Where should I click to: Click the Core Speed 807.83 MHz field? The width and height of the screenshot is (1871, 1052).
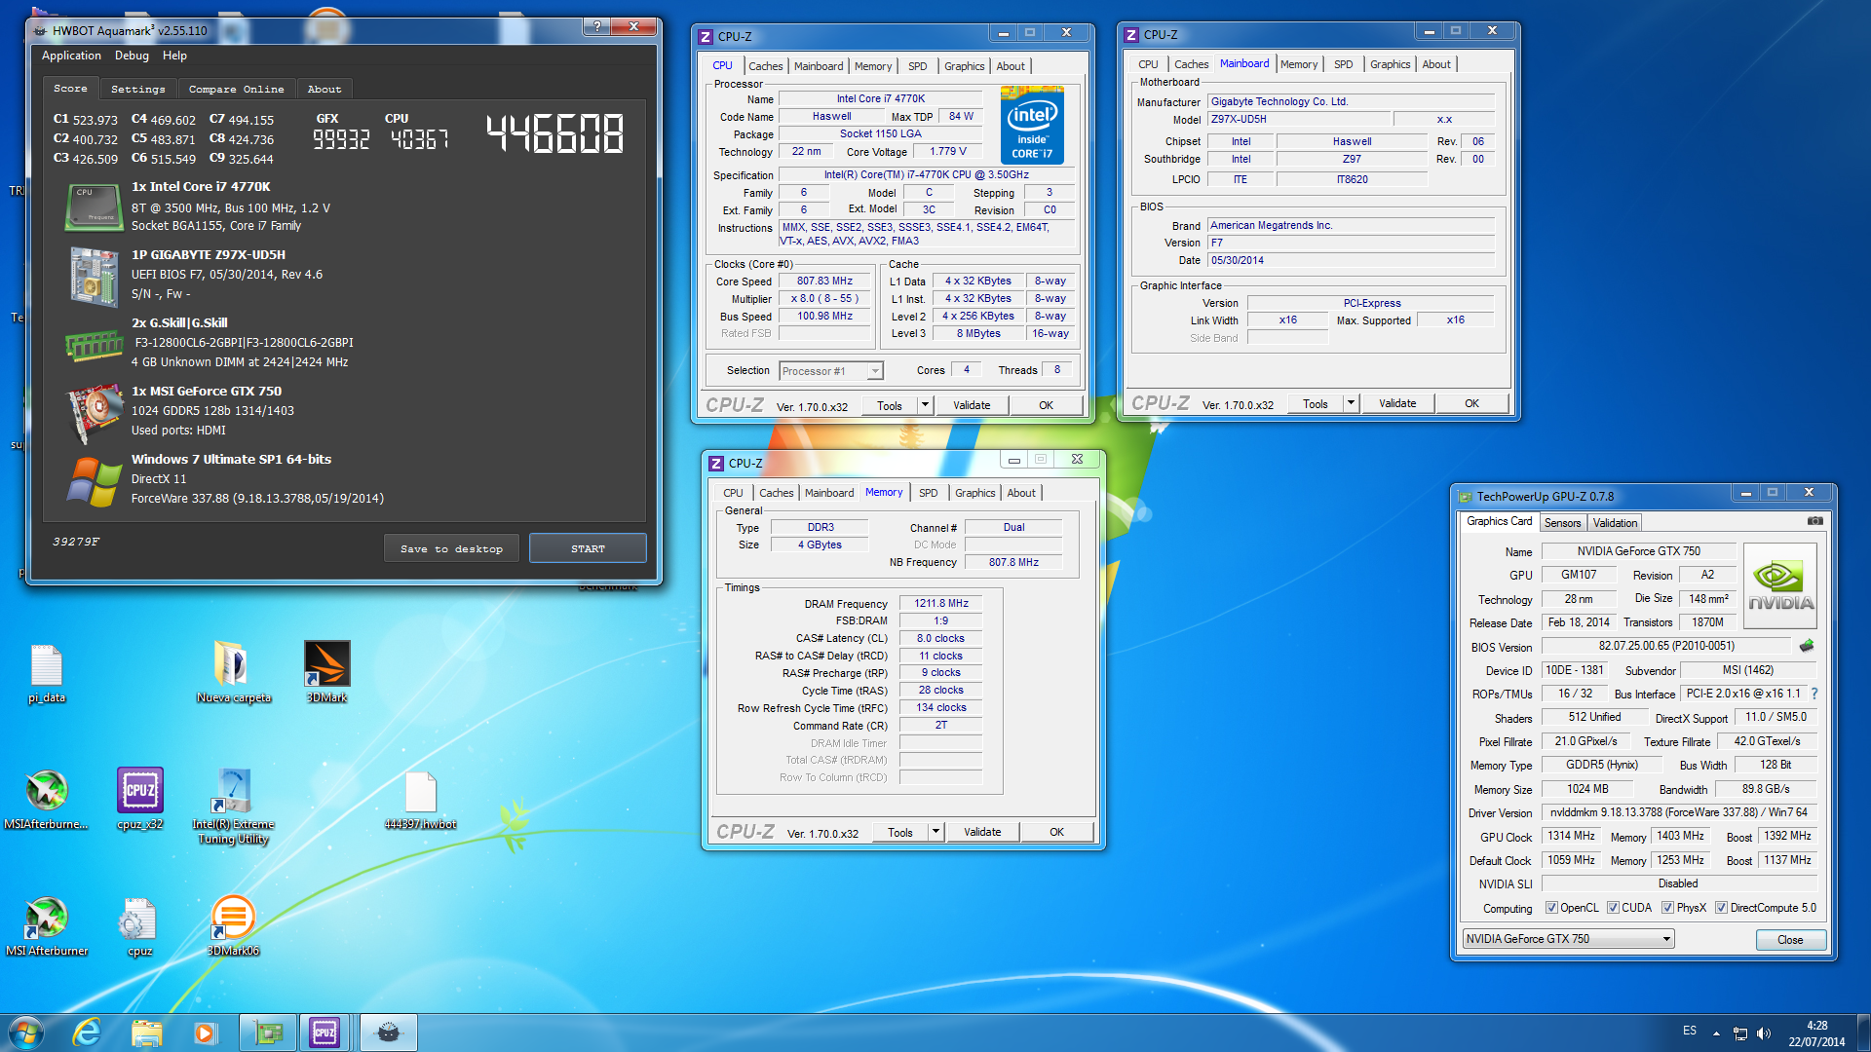coord(824,281)
